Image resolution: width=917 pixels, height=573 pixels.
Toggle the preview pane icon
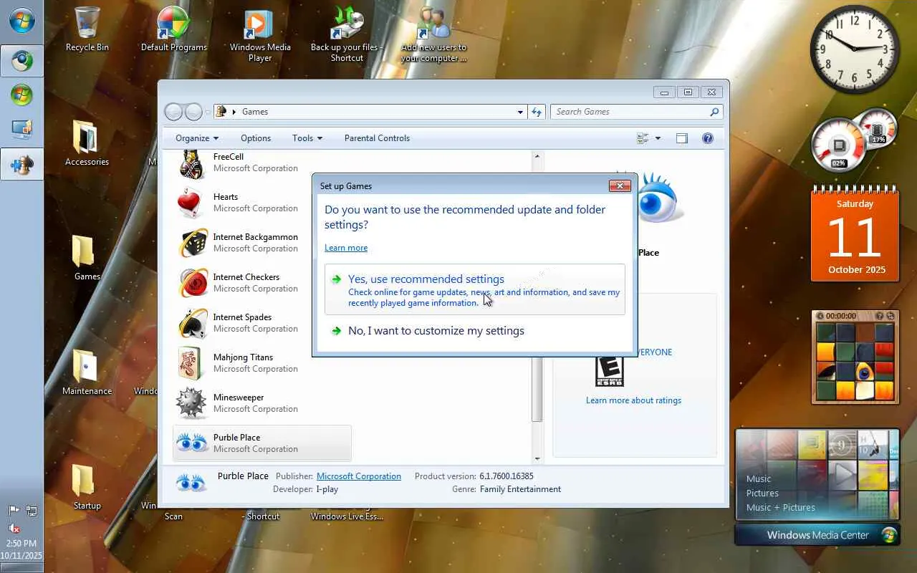click(x=681, y=138)
